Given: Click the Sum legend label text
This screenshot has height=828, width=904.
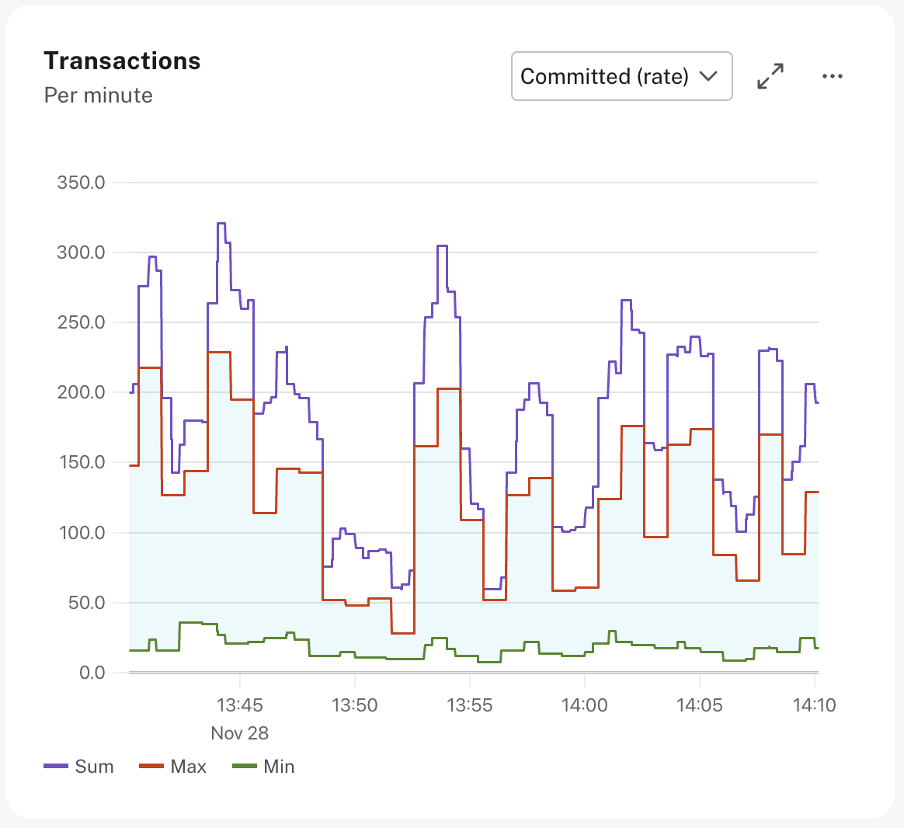Looking at the screenshot, I should click(96, 766).
